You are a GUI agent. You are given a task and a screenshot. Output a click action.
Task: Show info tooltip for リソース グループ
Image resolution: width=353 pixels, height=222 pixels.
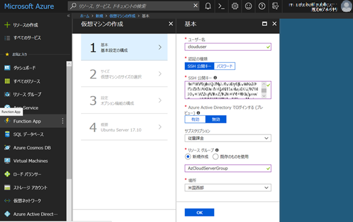(217, 150)
